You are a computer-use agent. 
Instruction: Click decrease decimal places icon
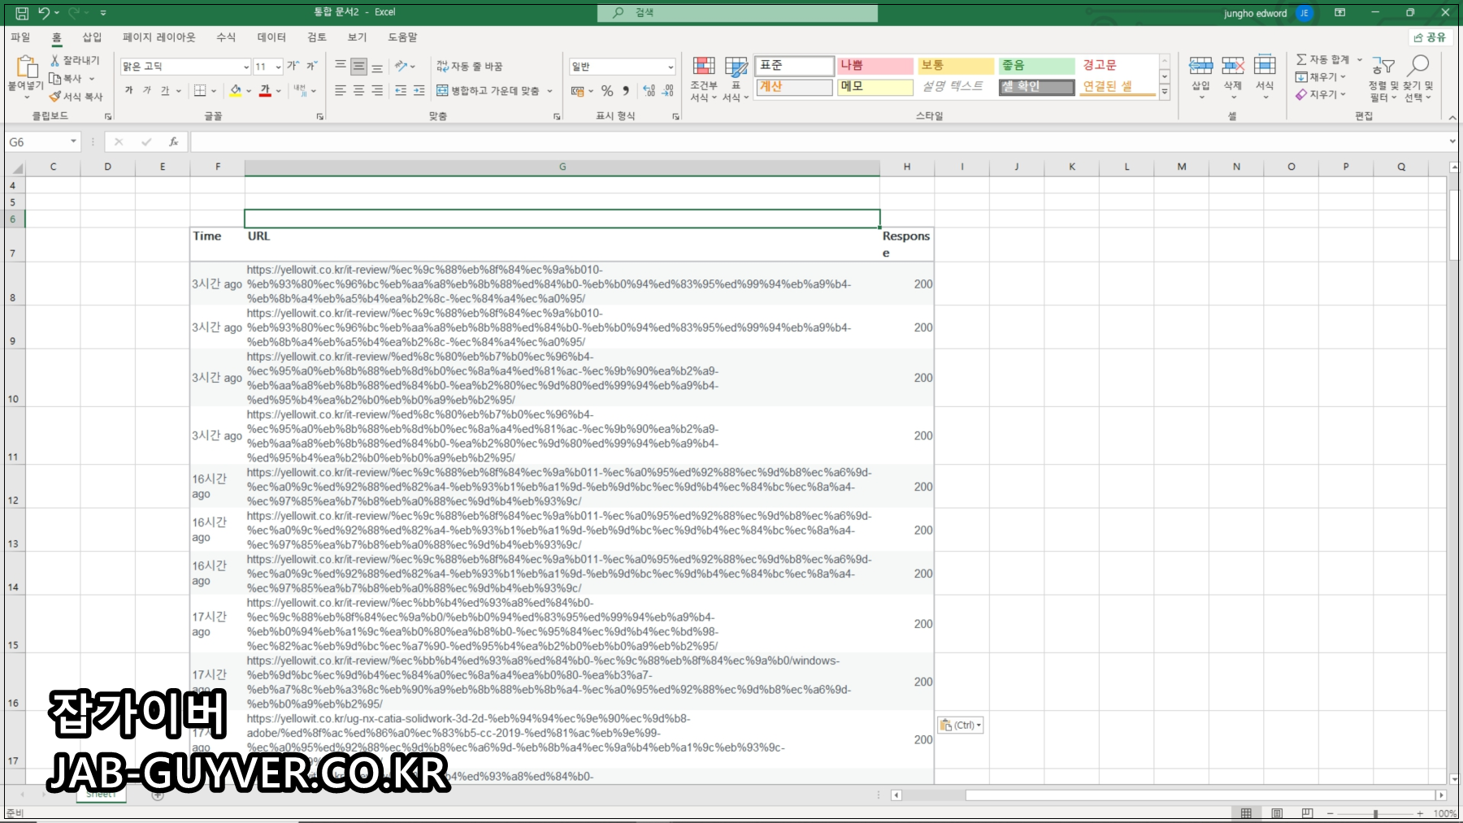tap(667, 91)
